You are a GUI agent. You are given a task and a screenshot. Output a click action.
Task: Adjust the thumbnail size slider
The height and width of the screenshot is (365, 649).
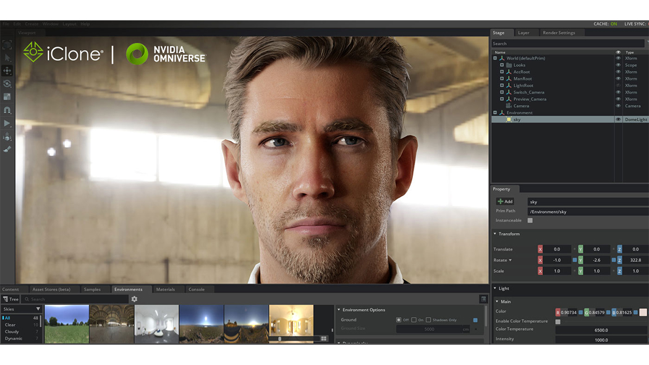(x=280, y=339)
